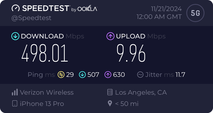This screenshot has width=213, height=113.
Task: Click the Speedtest gauge logo icon
Action: (16, 8)
